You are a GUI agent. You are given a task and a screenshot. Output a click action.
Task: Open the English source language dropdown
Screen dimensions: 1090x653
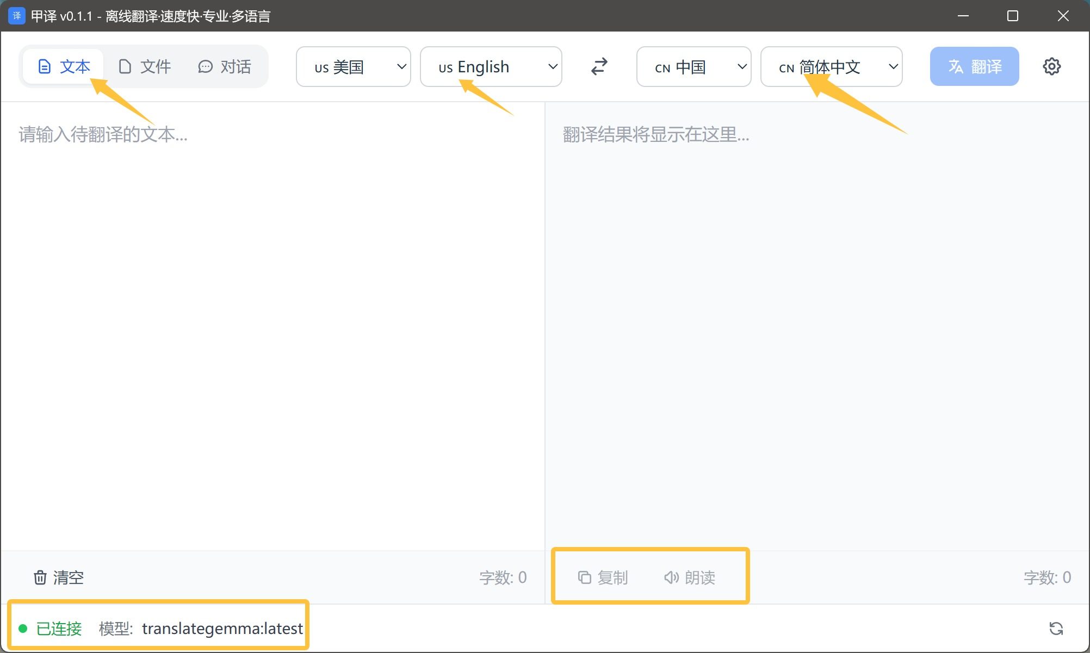tap(491, 67)
